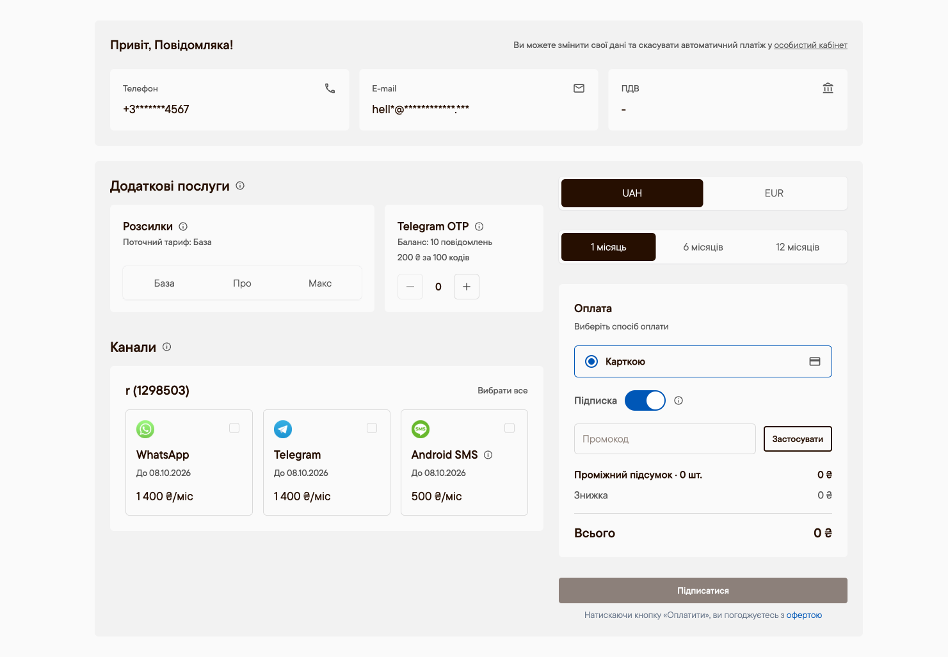The width and height of the screenshot is (948, 657).
Task: Click the phone icon in Телефон card
Action: click(330, 88)
